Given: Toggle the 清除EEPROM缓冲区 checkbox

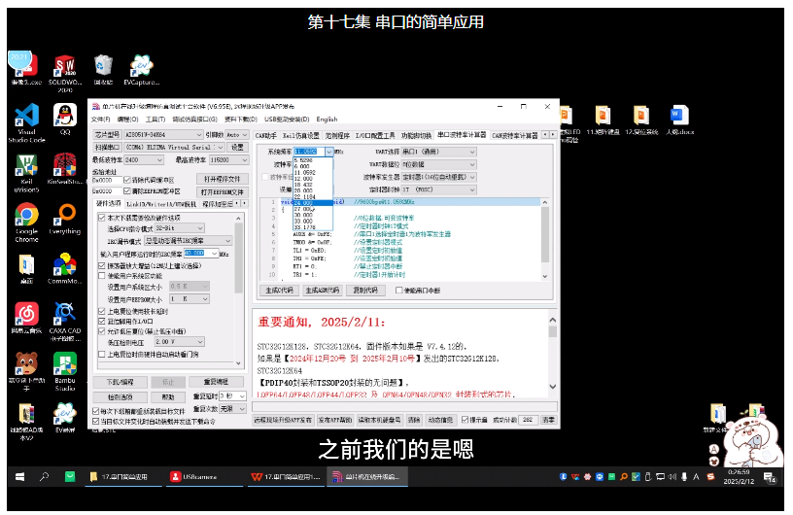Looking at the screenshot, I should click(x=127, y=191).
